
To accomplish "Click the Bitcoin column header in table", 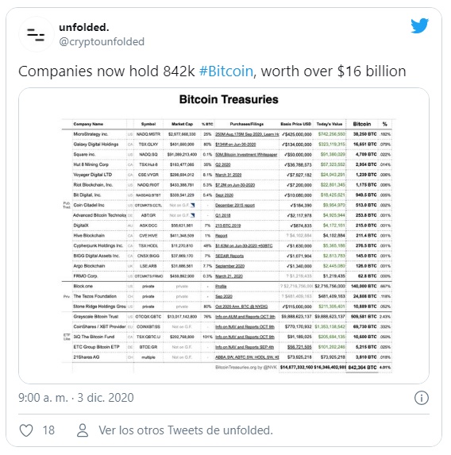I will [x=362, y=124].
